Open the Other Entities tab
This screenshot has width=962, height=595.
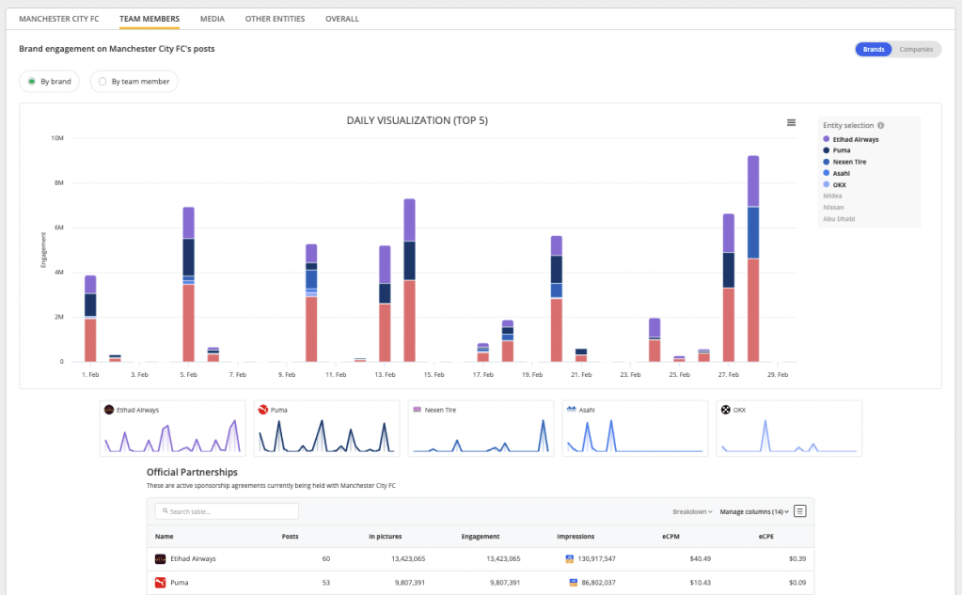pyautogui.click(x=275, y=19)
